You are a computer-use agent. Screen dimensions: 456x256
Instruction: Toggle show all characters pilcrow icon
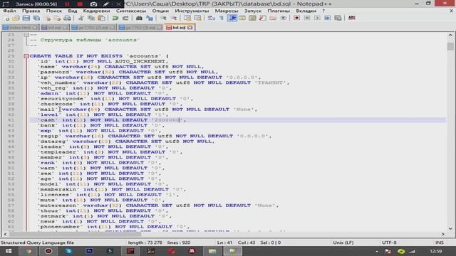222,18
